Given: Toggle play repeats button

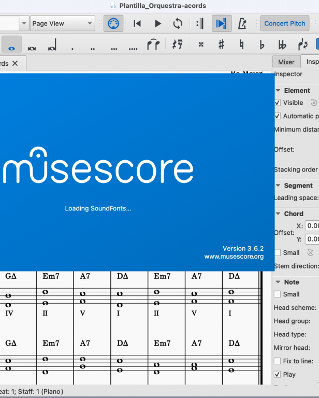Looking at the screenshot, I should pyautogui.click(x=200, y=24).
